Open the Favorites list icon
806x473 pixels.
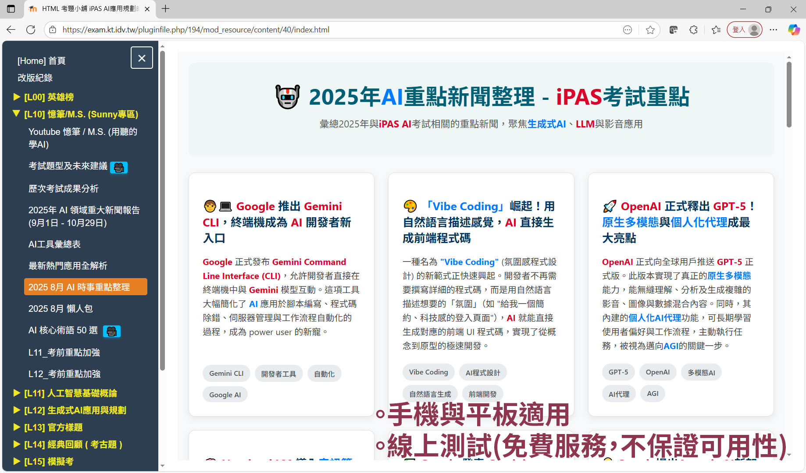pyautogui.click(x=716, y=30)
